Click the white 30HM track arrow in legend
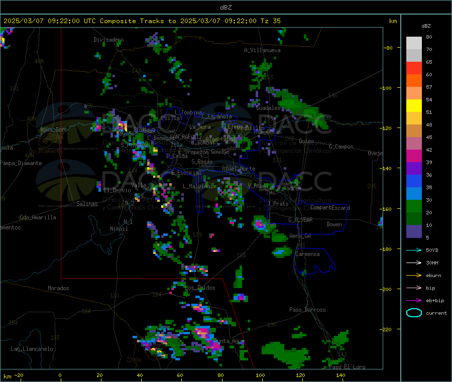This screenshot has width=452, height=382. coord(414,263)
